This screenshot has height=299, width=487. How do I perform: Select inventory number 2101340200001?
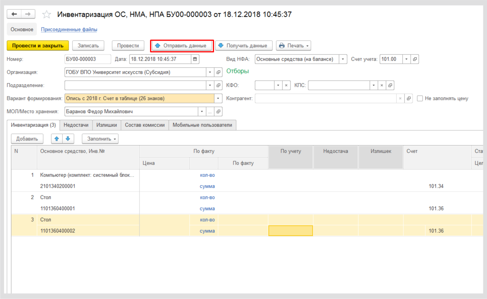click(x=58, y=186)
